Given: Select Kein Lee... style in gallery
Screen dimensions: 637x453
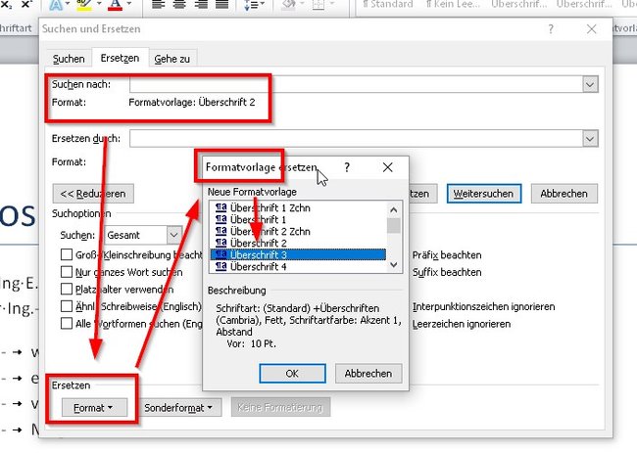Looking at the screenshot, I should point(453,5).
